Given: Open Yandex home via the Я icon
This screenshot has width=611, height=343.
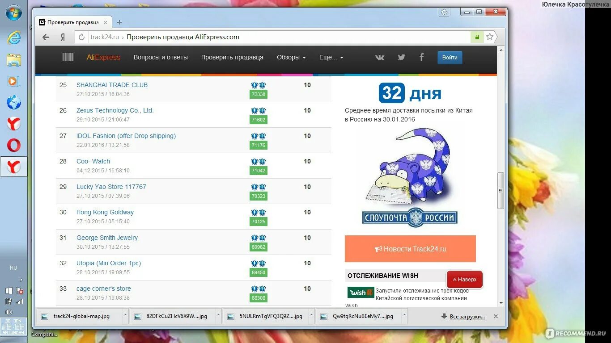Looking at the screenshot, I should tap(63, 37).
